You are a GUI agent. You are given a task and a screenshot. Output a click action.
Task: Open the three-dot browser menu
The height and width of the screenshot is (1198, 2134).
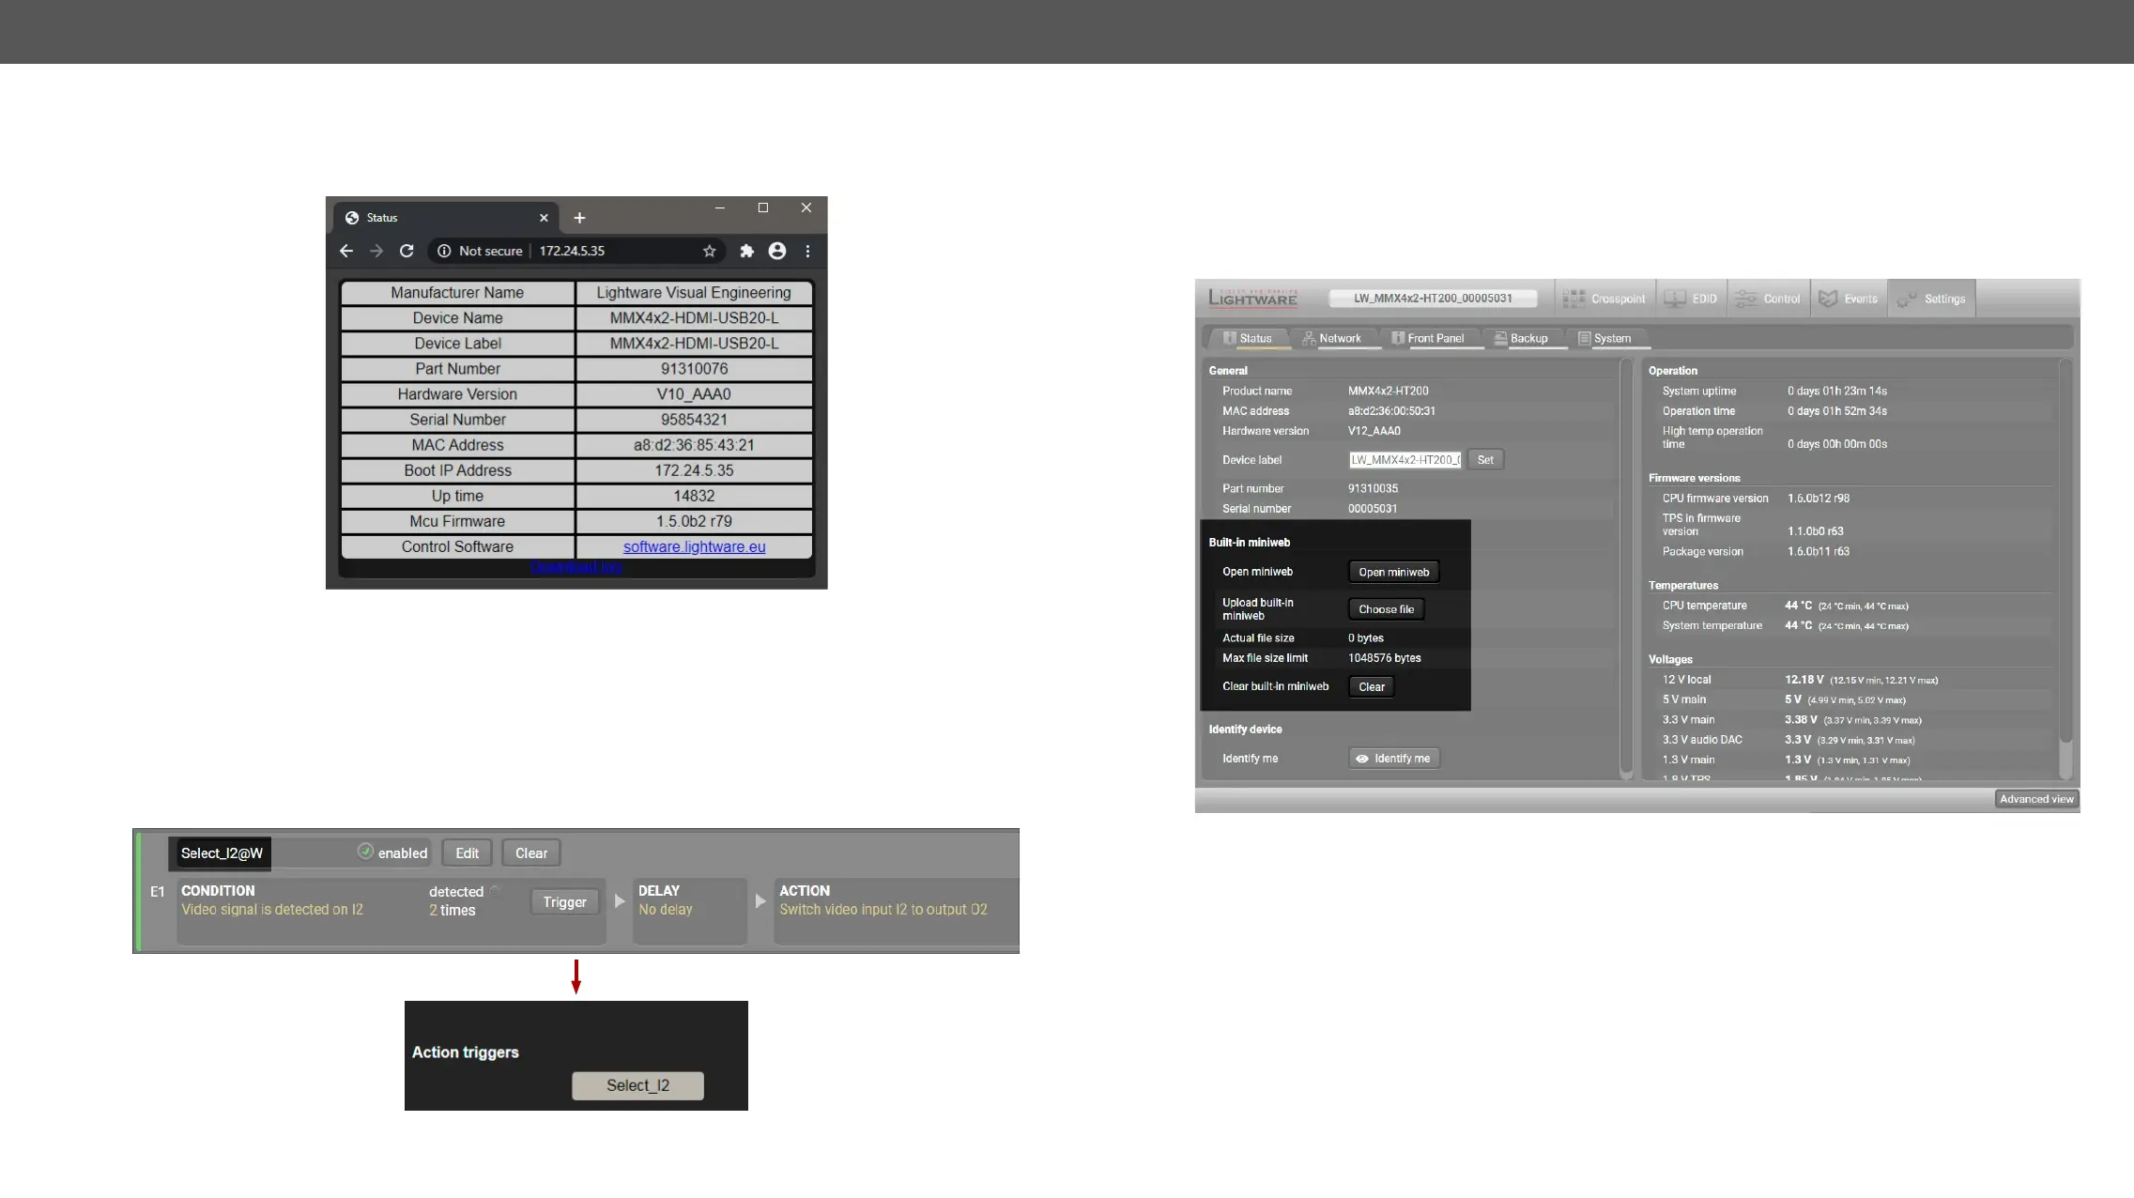coord(807,251)
